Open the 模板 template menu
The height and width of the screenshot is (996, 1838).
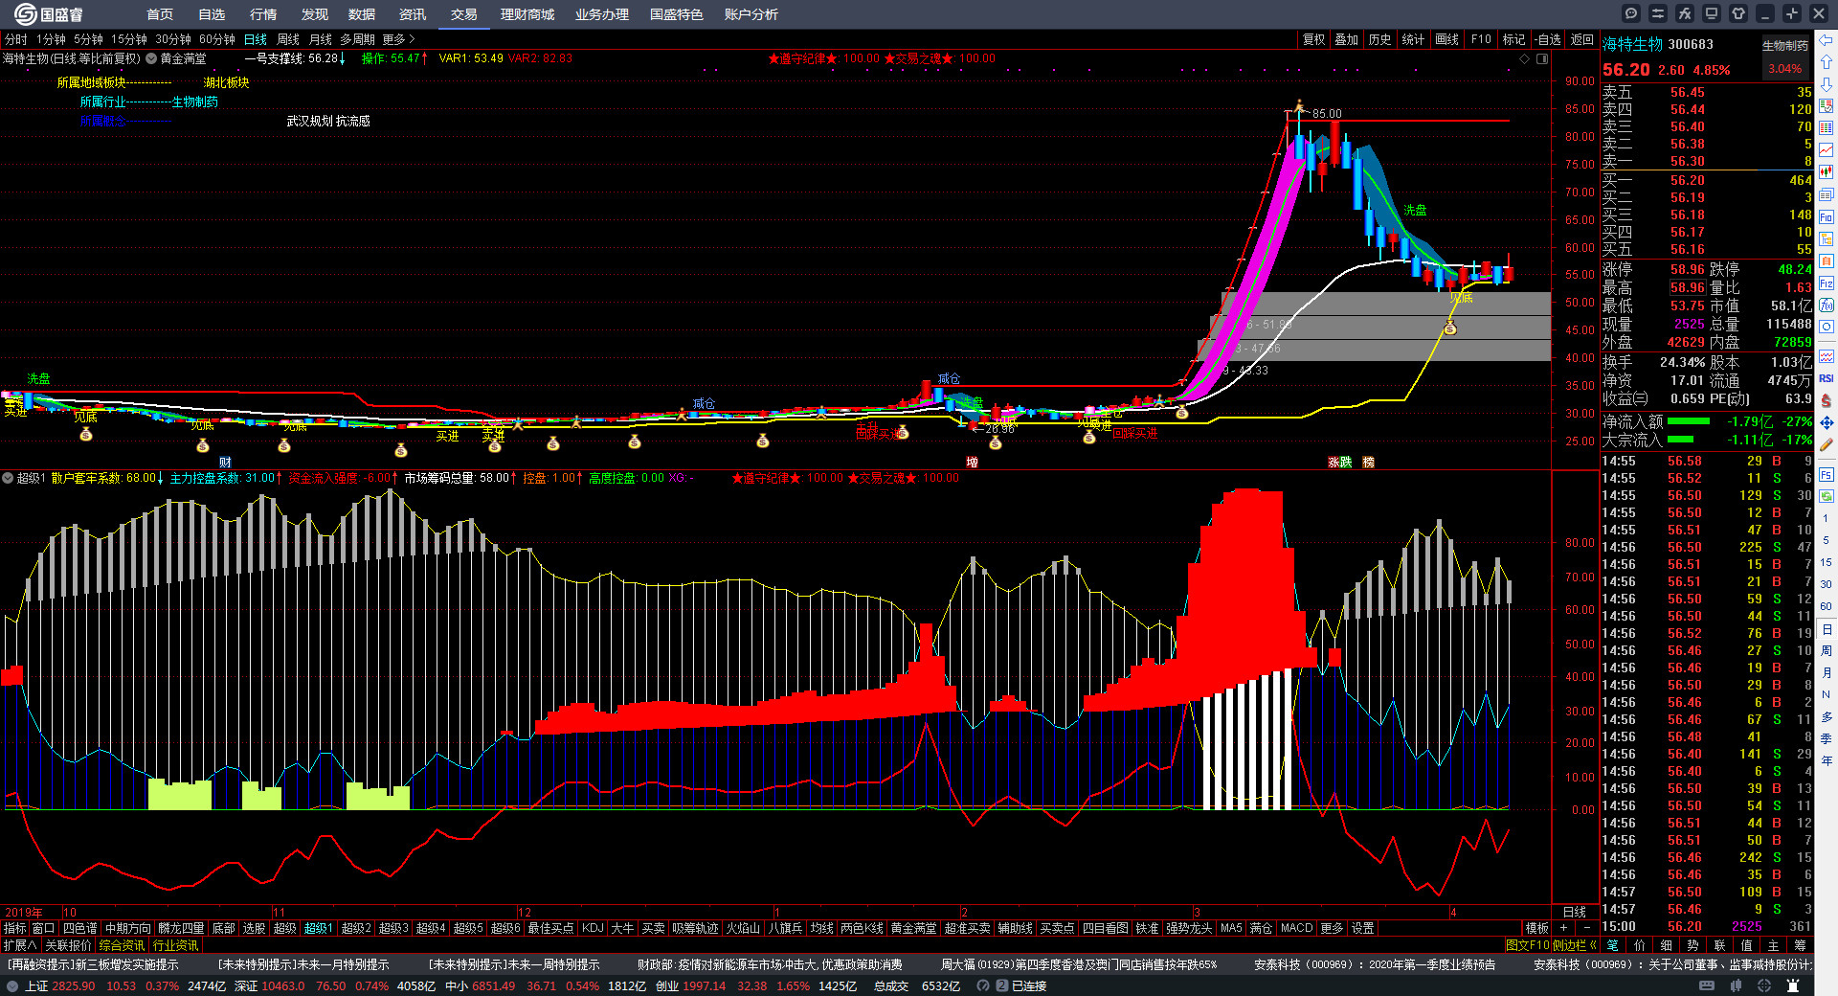pyautogui.click(x=1536, y=927)
